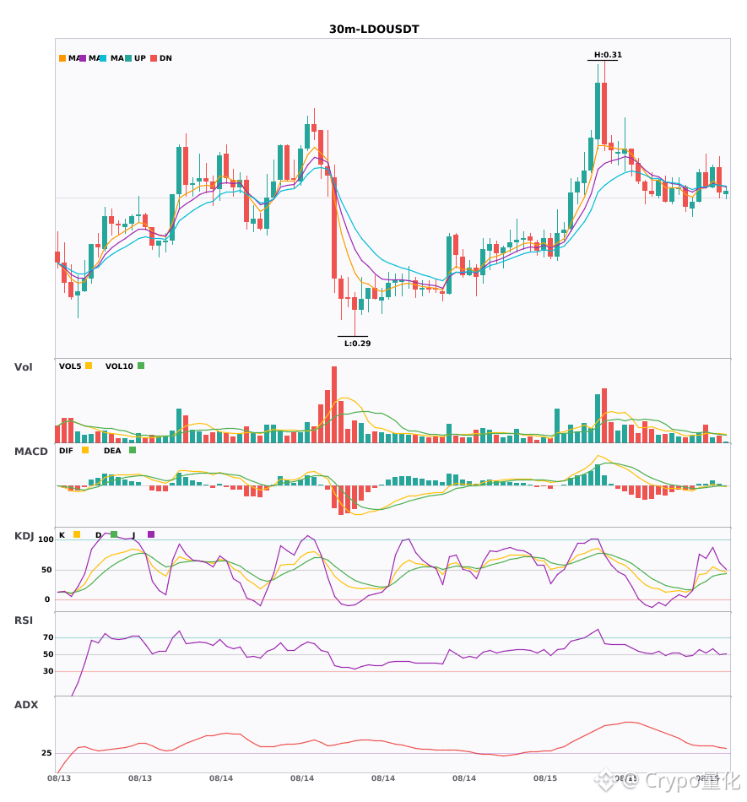Click the DN legend text
The height and width of the screenshot is (802, 747).
(x=165, y=58)
